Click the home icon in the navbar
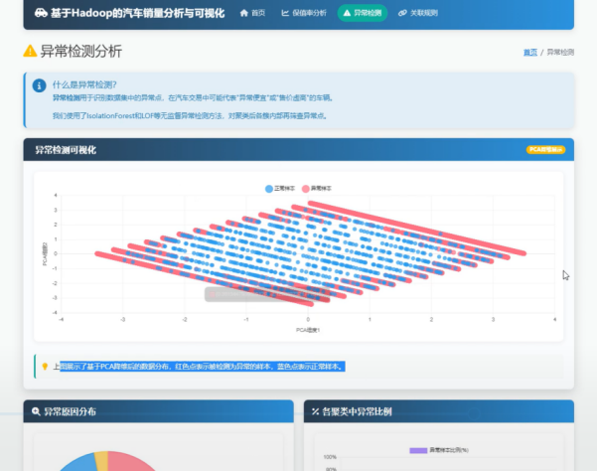 [244, 13]
